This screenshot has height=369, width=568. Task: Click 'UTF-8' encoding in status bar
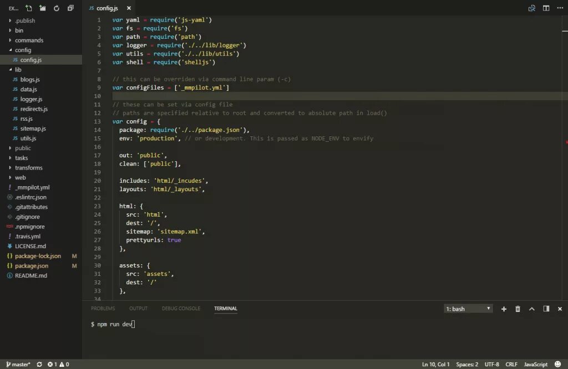click(491, 365)
